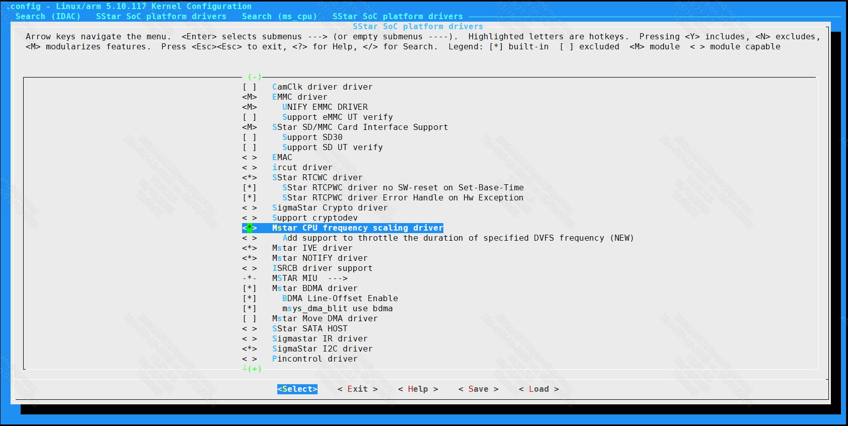The image size is (848, 426).
Task: Select ircut driver entry text
Action: click(x=302, y=167)
